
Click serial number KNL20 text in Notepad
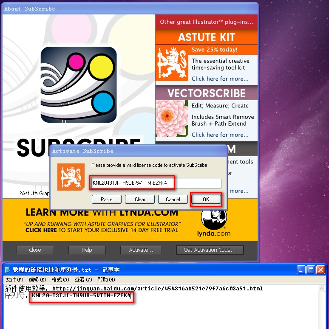click(x=81, y=295)
